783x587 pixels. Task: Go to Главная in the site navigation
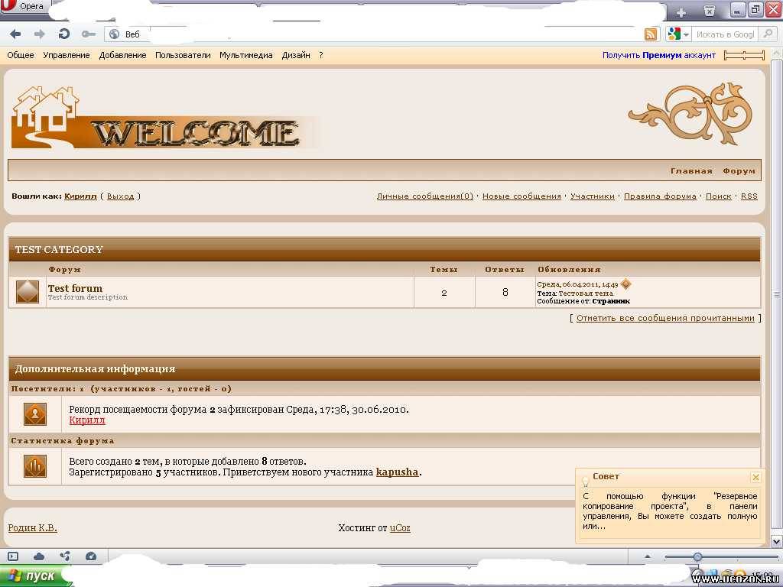tap(691, 170)
